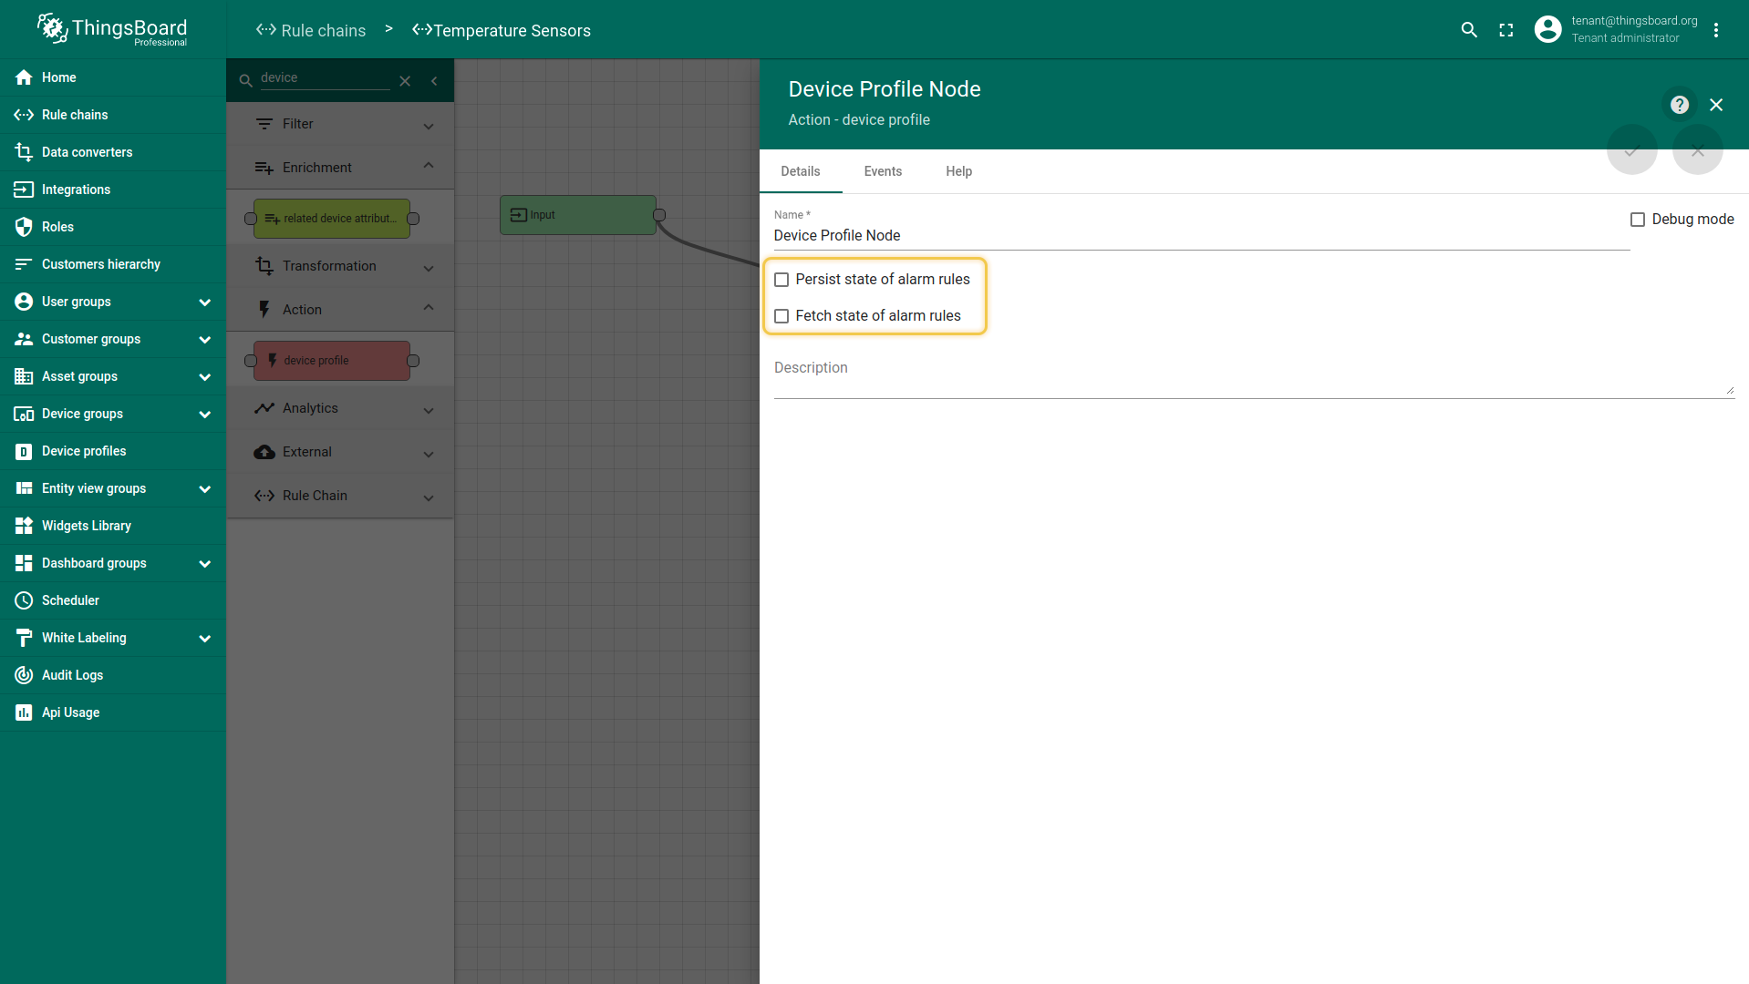Edit the Name field
1749x984 pixels.
(1201, 235)
